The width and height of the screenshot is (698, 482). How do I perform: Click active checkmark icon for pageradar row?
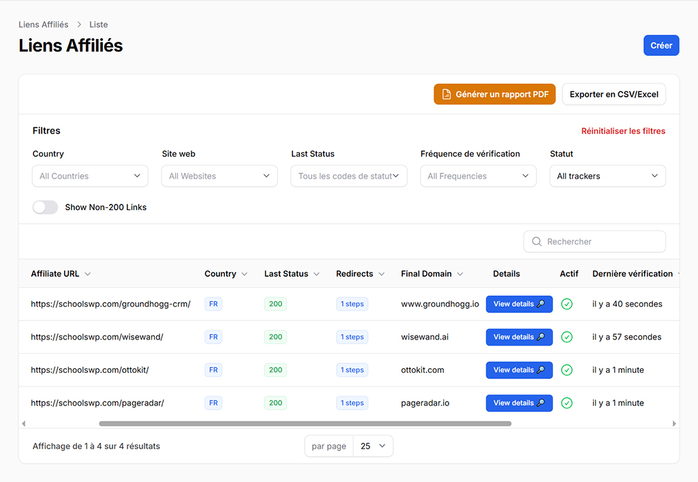(566, 403)
